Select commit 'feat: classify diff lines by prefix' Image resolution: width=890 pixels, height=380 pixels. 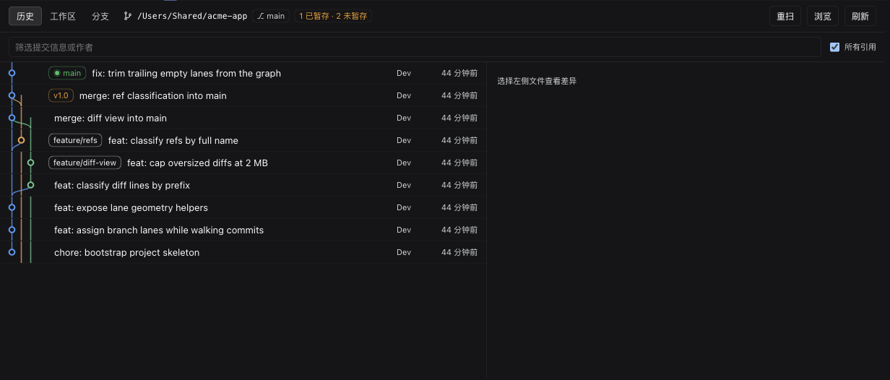click(243, 185)
